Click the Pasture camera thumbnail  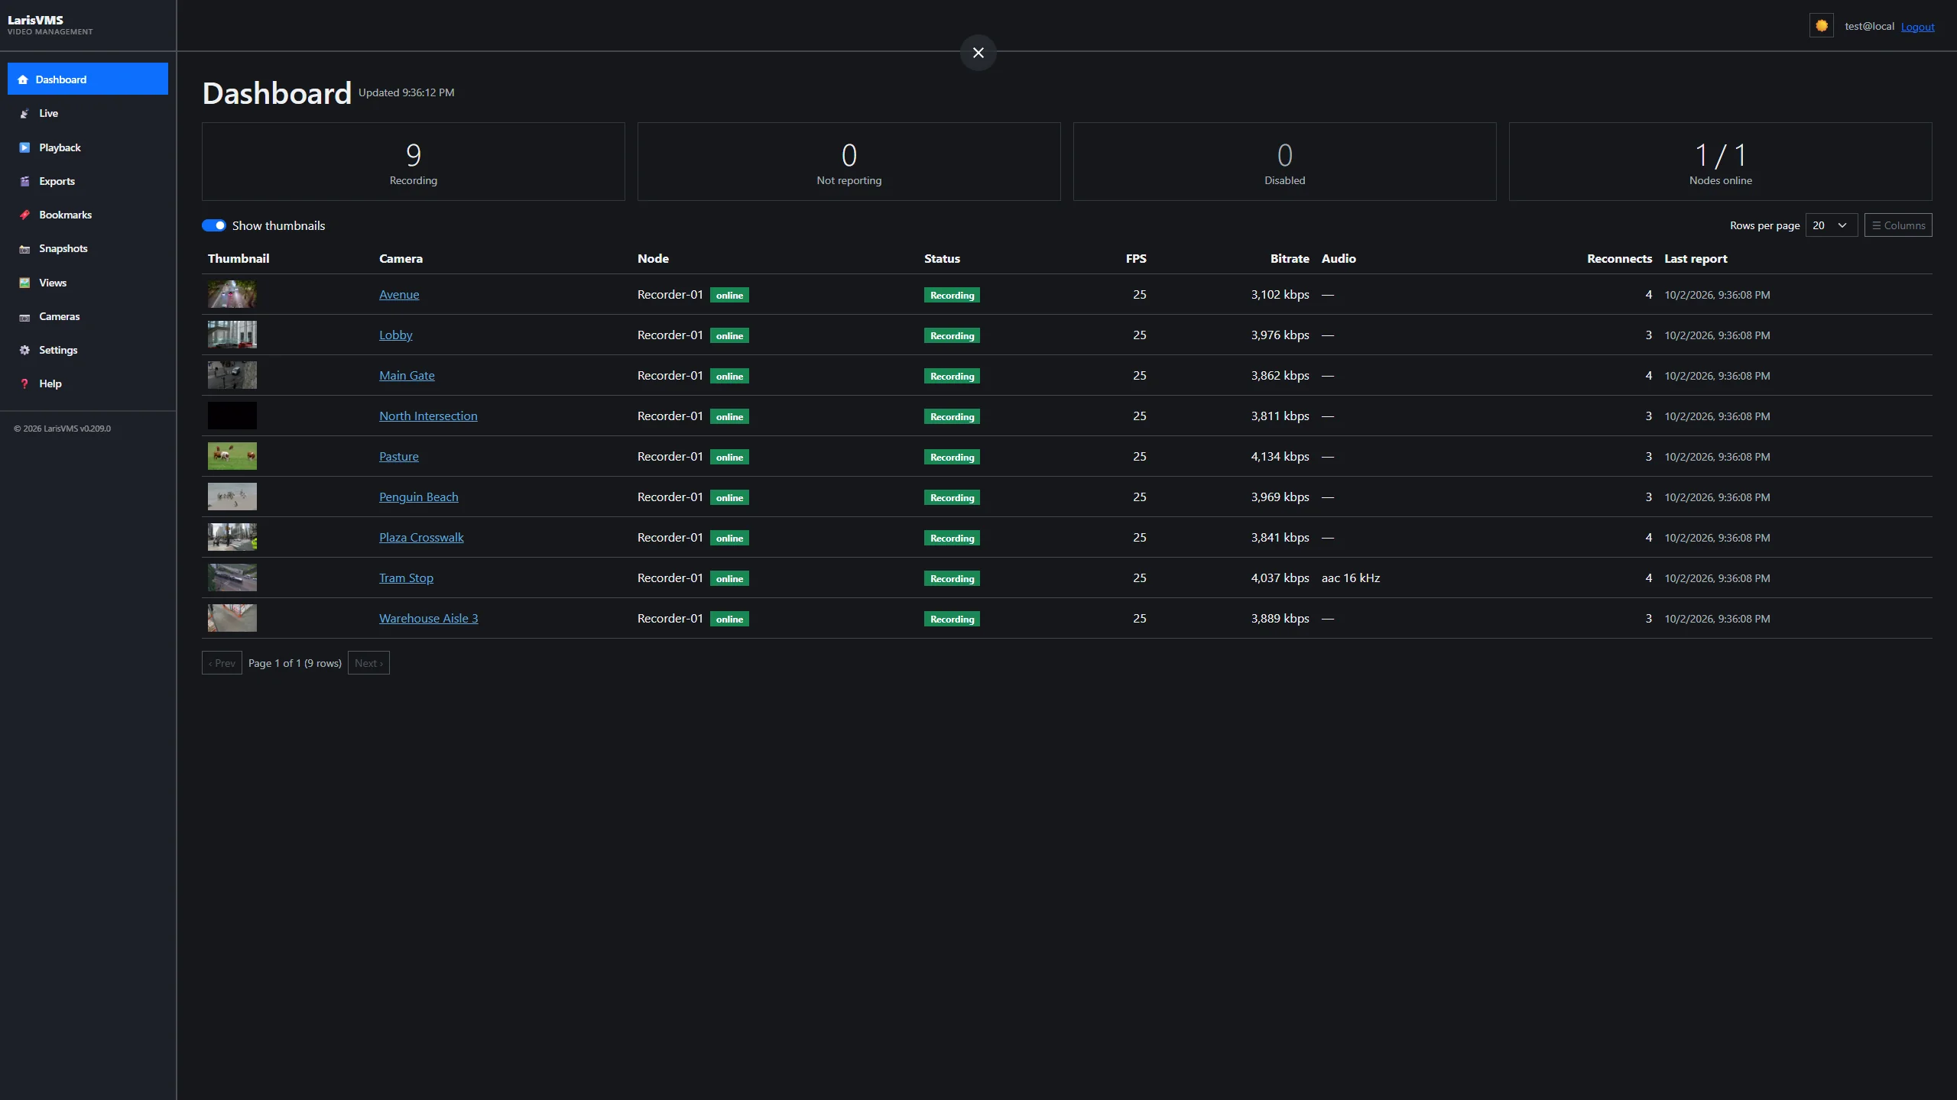[x=232, y=456]
